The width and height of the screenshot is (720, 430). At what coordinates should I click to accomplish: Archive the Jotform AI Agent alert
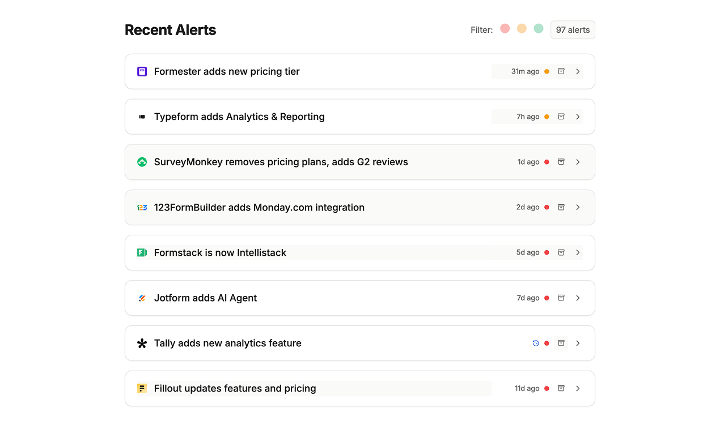[x=561, y=298]
